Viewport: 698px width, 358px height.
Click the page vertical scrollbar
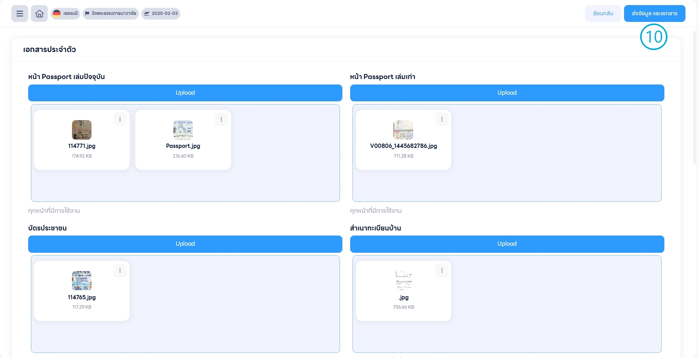pyautogui.click(x=695, y=98)
